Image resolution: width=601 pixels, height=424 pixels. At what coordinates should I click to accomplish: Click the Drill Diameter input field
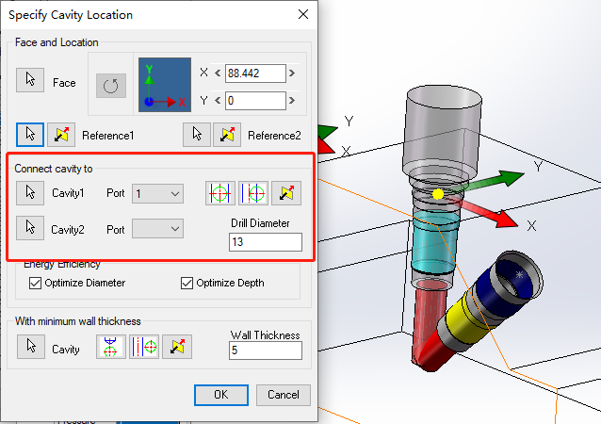coord(266,242)
